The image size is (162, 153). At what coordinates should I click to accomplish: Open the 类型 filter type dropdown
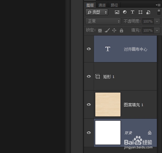point(97,12)
